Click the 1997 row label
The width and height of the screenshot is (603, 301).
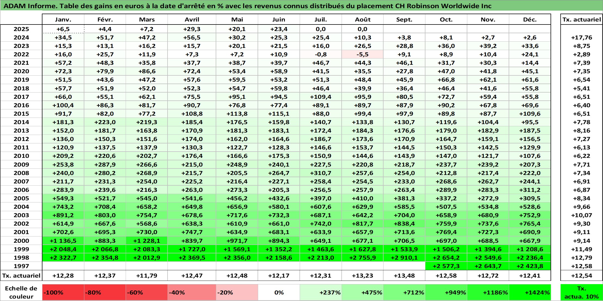21,266
